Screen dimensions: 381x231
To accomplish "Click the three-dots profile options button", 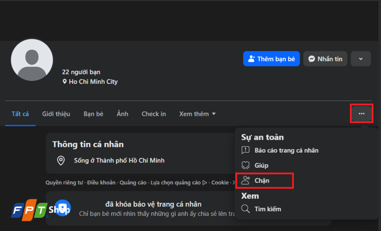I will (x=361, y=114).
